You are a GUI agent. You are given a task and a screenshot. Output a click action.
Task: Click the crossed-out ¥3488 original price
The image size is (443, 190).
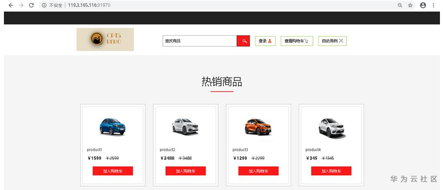[x=185, y=158]
